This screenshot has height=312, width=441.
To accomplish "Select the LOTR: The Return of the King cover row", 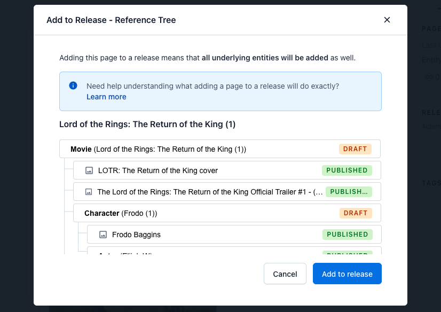I will (x=203, y=170).
